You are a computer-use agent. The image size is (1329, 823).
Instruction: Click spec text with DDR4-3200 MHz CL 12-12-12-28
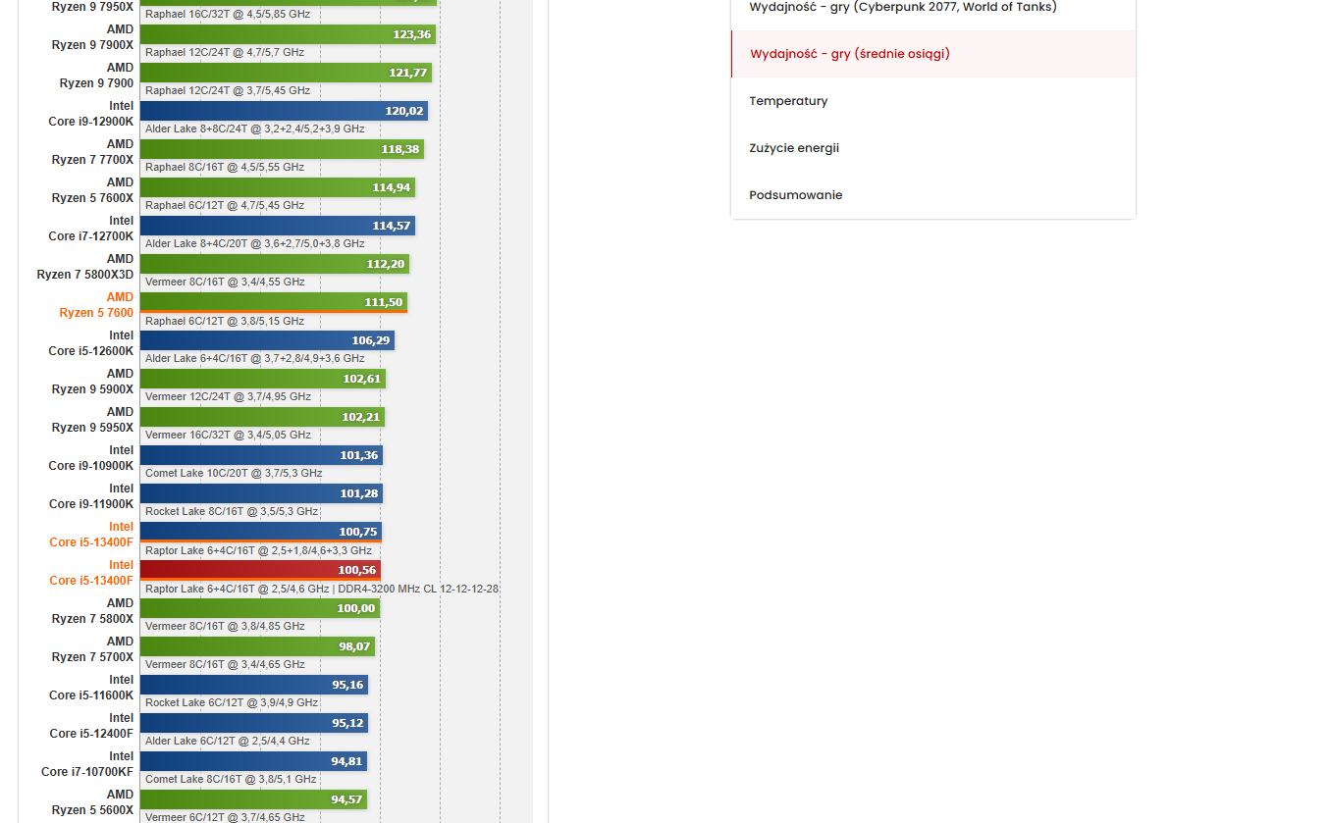coord(322,589)
